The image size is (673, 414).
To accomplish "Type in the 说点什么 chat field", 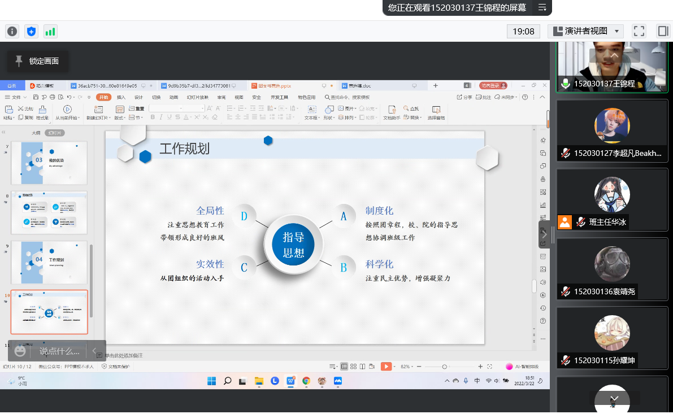I will 59,351.
